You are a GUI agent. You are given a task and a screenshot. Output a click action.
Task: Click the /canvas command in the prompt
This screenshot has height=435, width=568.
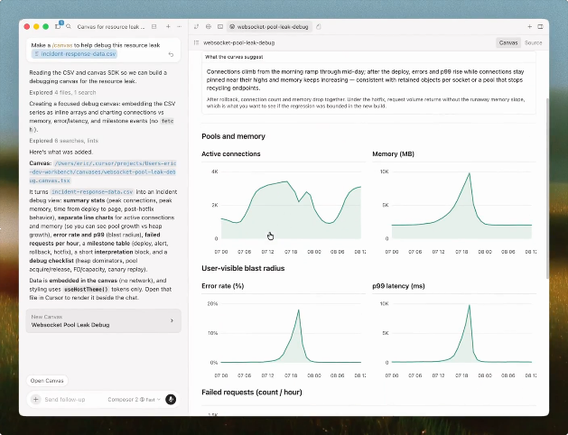tap(62, 45)
